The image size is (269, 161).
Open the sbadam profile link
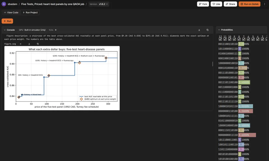pos(12,4)
